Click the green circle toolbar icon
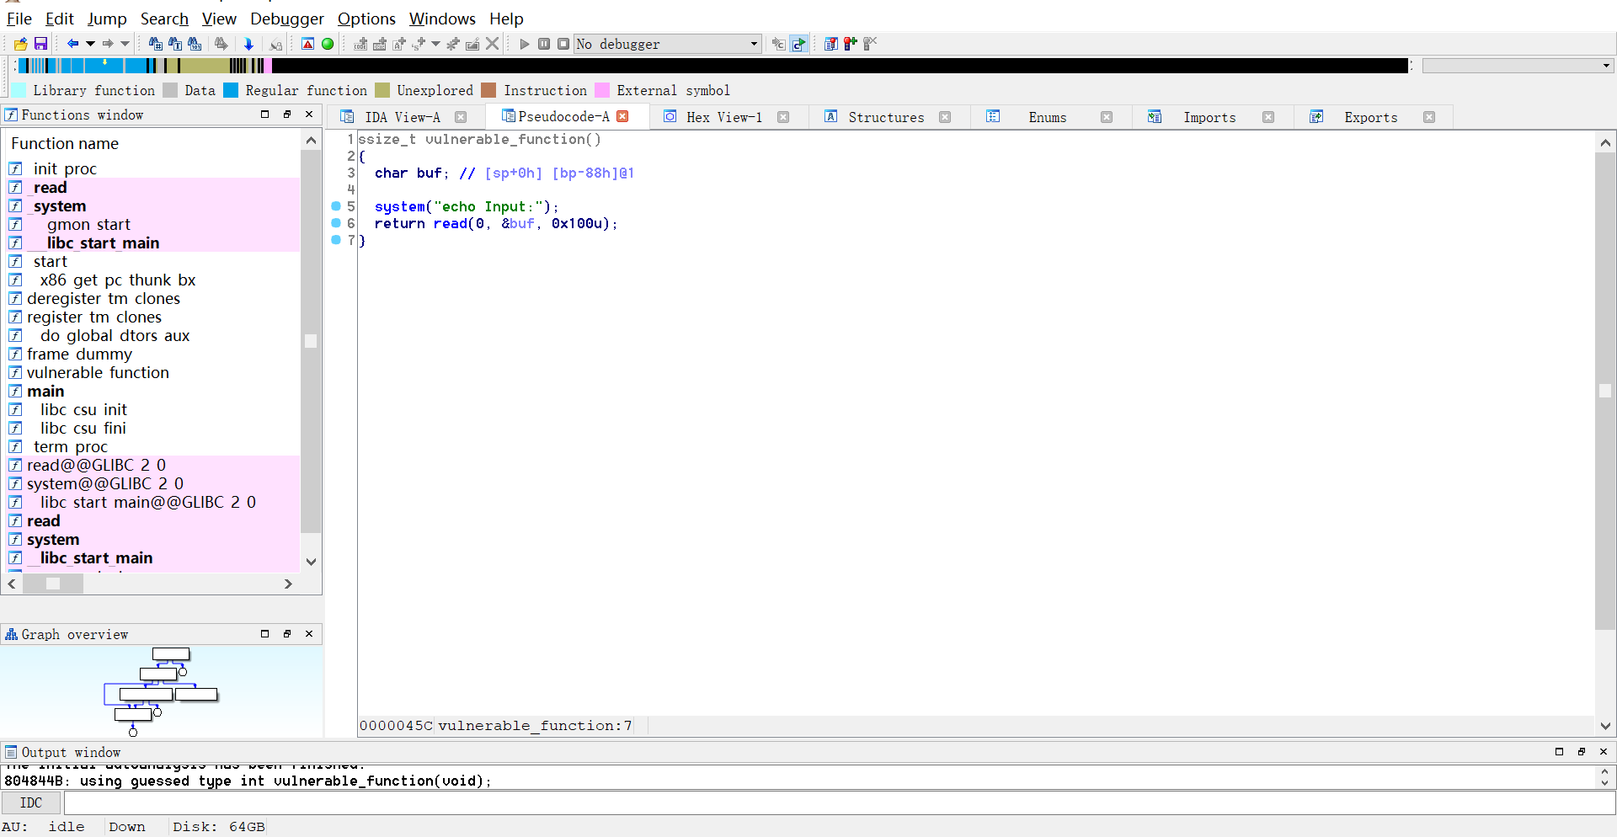 [328, 44]
